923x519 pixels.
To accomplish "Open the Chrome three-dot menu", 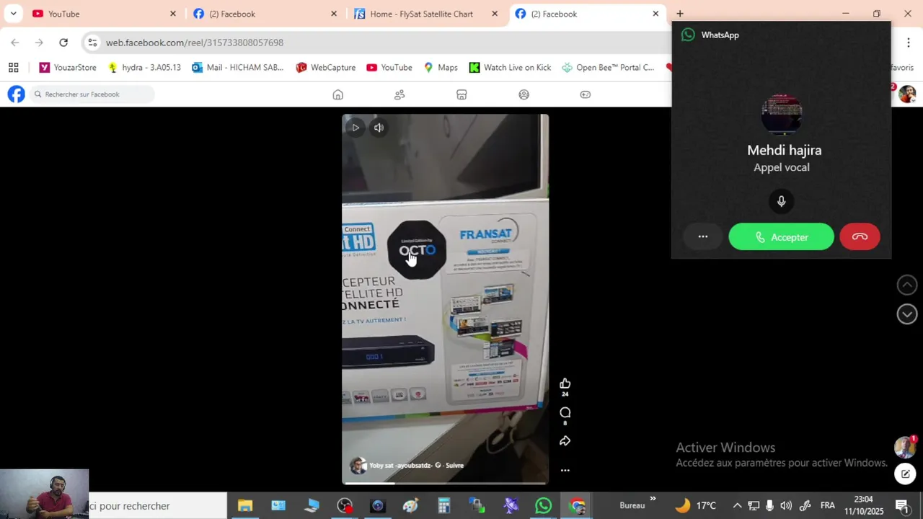I will coord(908,43).
